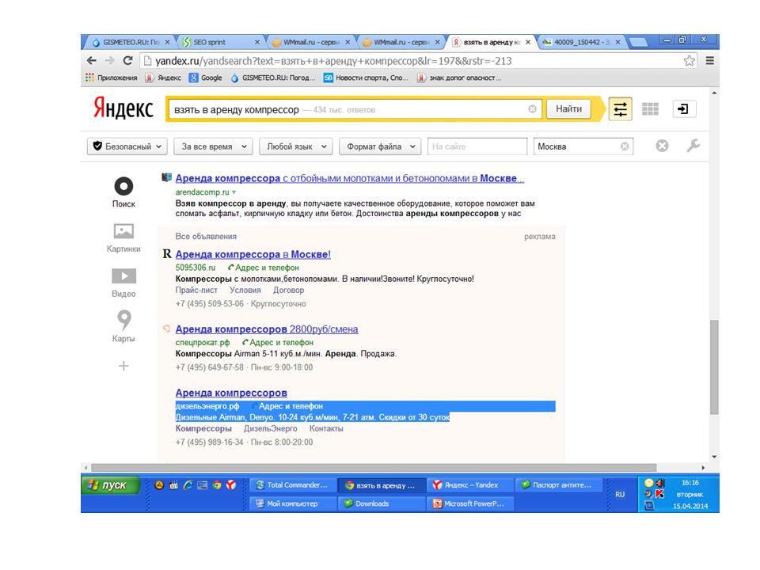Launch Chrome from quick launch bar

click(217, 484)
